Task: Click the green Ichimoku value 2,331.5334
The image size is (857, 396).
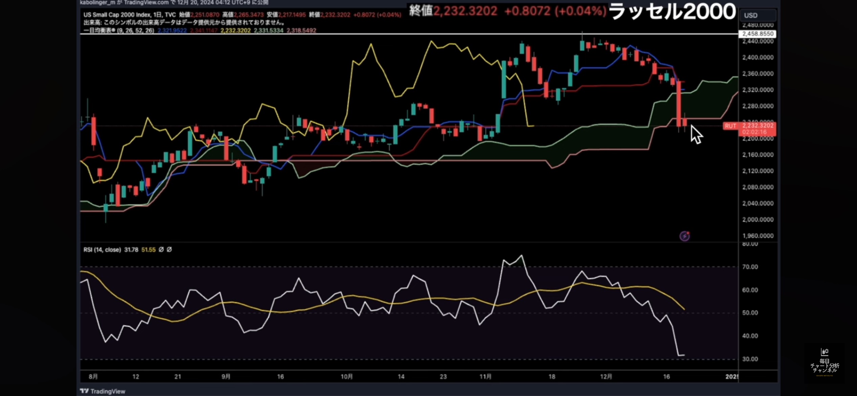Action: tap(268, 30)
